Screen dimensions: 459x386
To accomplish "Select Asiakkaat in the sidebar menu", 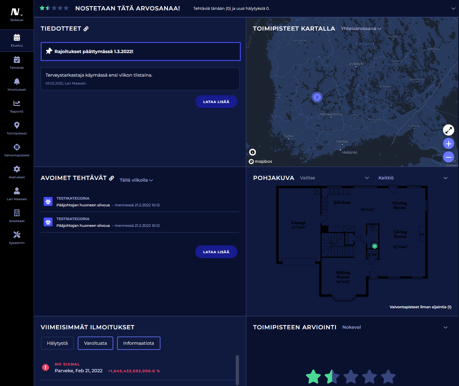I will click(17, 216).
